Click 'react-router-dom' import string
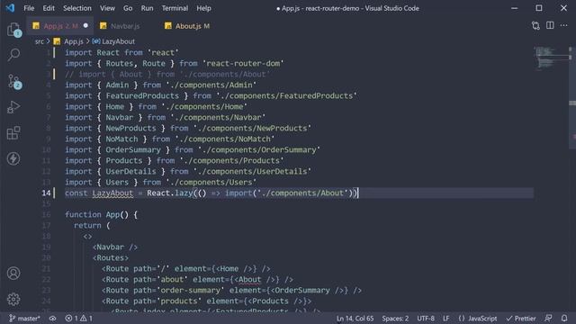 tap(243, 63)
